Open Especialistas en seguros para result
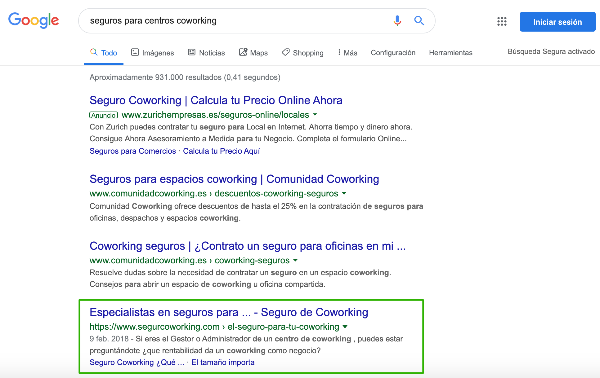This screenshot has height=378, width=600. click(229, 312)
